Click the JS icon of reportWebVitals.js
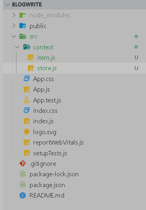 27,143
